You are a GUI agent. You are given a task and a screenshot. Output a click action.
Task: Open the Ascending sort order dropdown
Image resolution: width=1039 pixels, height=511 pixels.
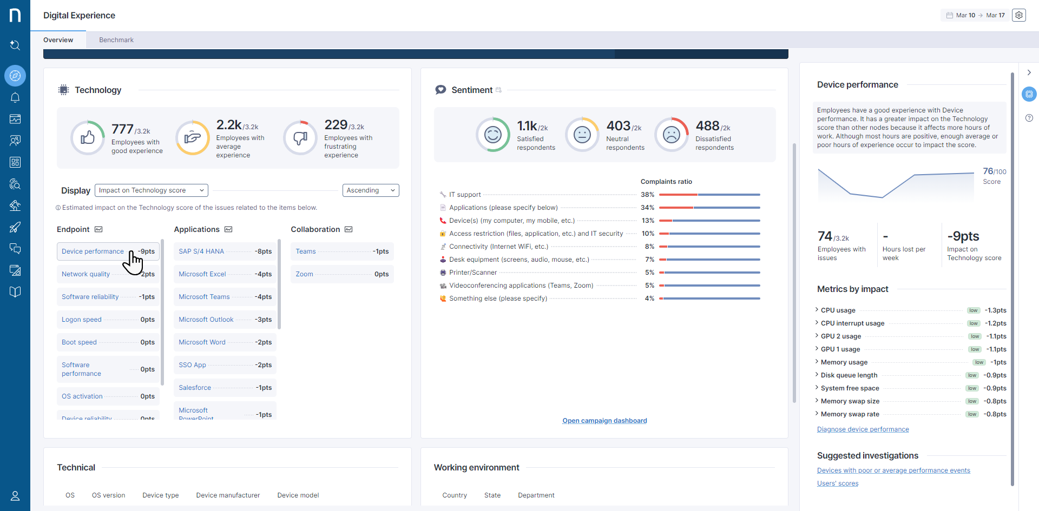(x=371, y=190)
